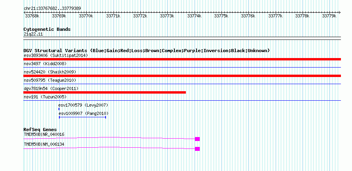Screen dimensions: 352x171
Task: Click the magenta intron line of NM_006134
Action: [x=109, y=147]
